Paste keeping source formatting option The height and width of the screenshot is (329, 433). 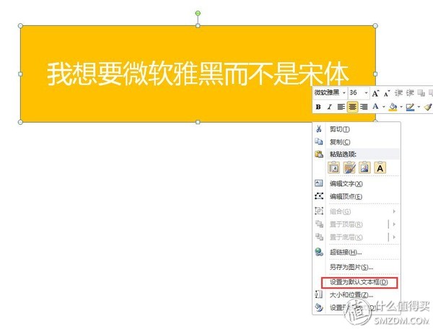(x=349, y=167)
